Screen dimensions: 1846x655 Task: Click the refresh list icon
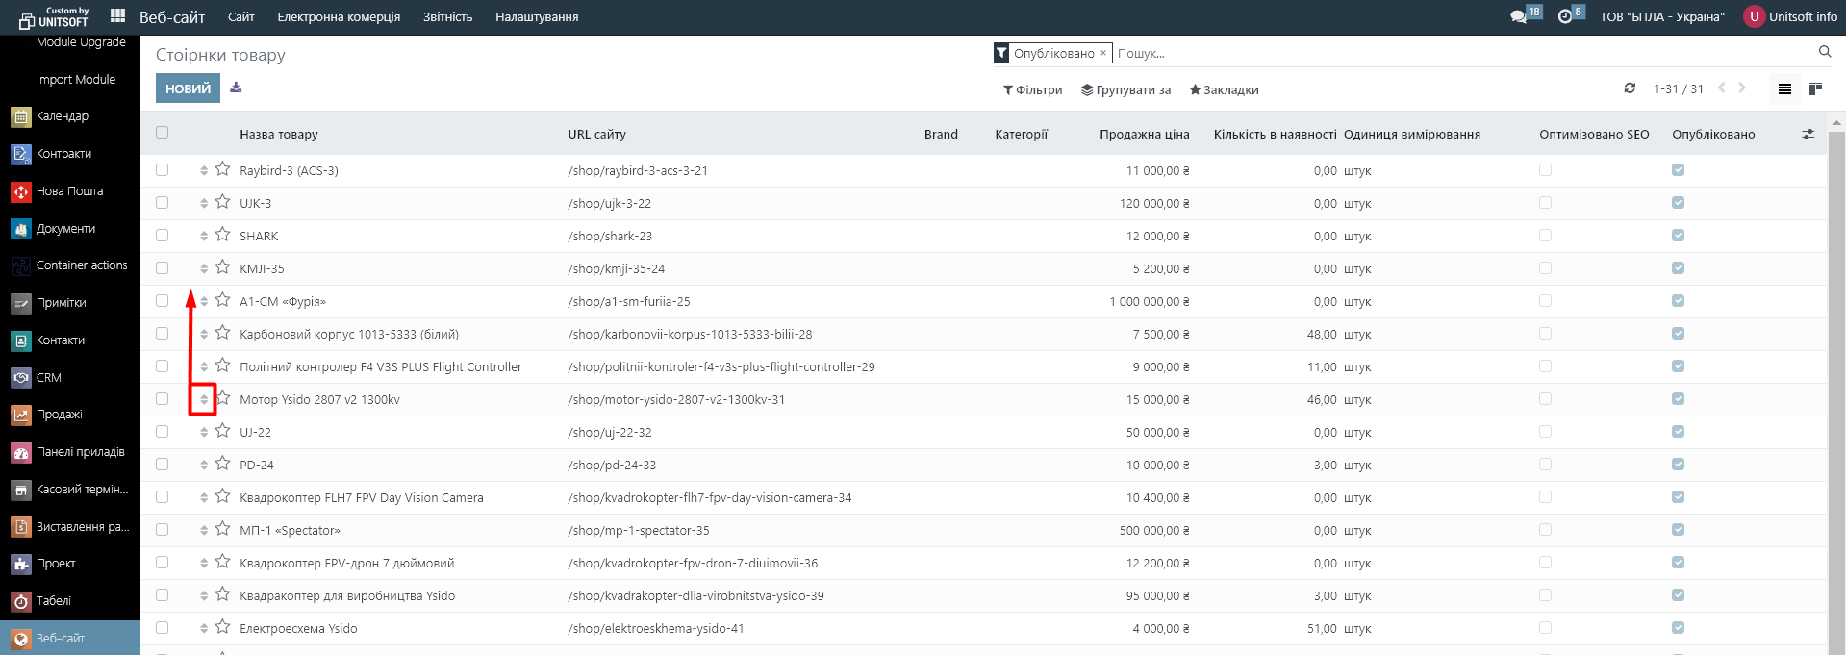point(1630,88)
